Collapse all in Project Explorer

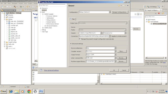[x=20, y=10]
